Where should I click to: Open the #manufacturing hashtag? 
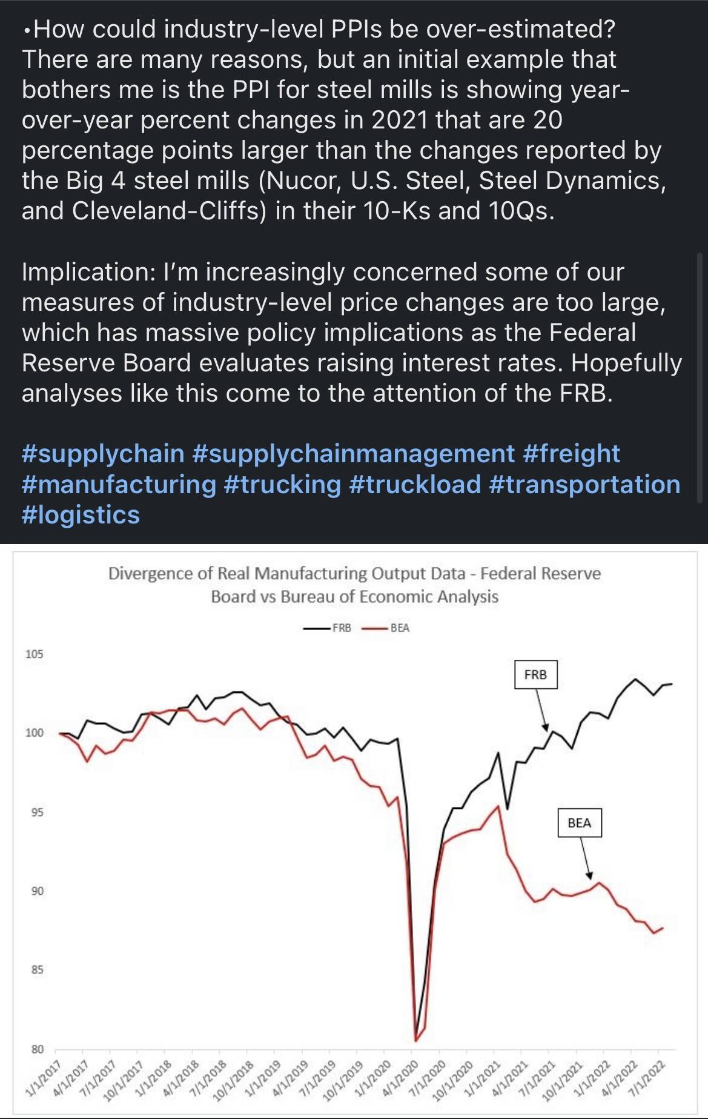point(119,485)
